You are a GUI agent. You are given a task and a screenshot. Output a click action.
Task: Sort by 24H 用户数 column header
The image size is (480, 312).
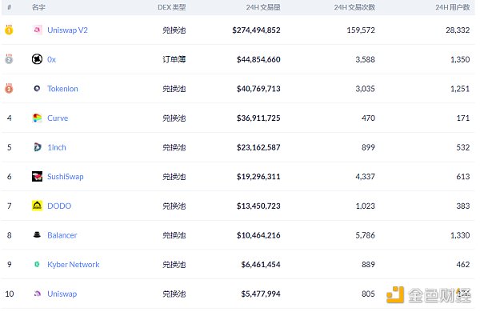click(453, 7)
